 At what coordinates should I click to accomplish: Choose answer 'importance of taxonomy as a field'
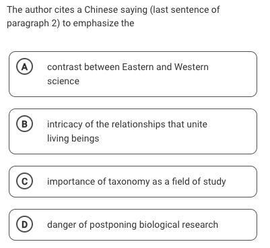click(133, 182)
